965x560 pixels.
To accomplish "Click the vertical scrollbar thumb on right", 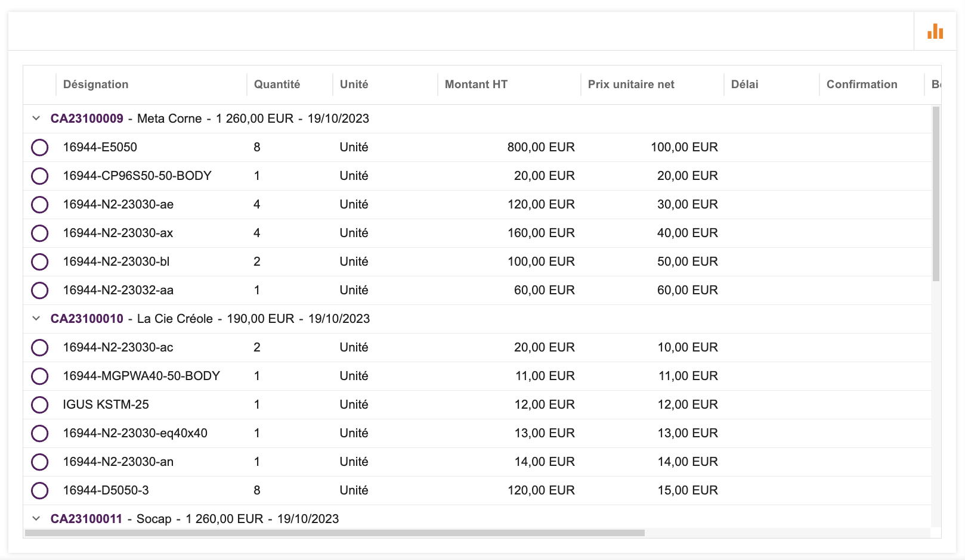I will point(936,194).
